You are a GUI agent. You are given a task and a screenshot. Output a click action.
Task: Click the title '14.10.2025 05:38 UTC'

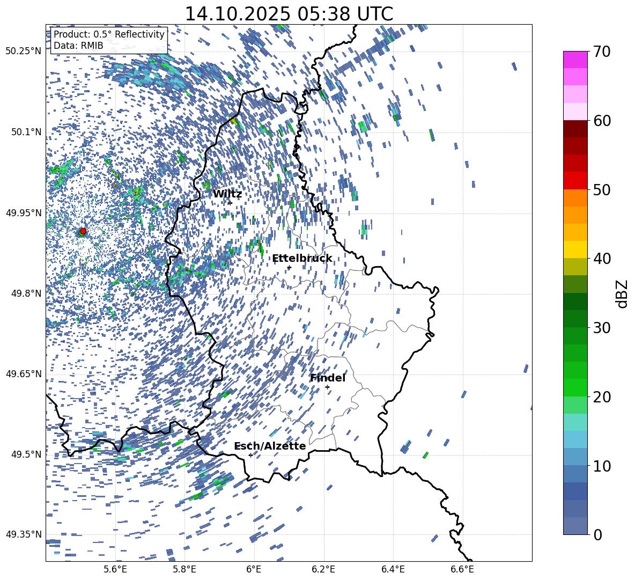point(289,14)
